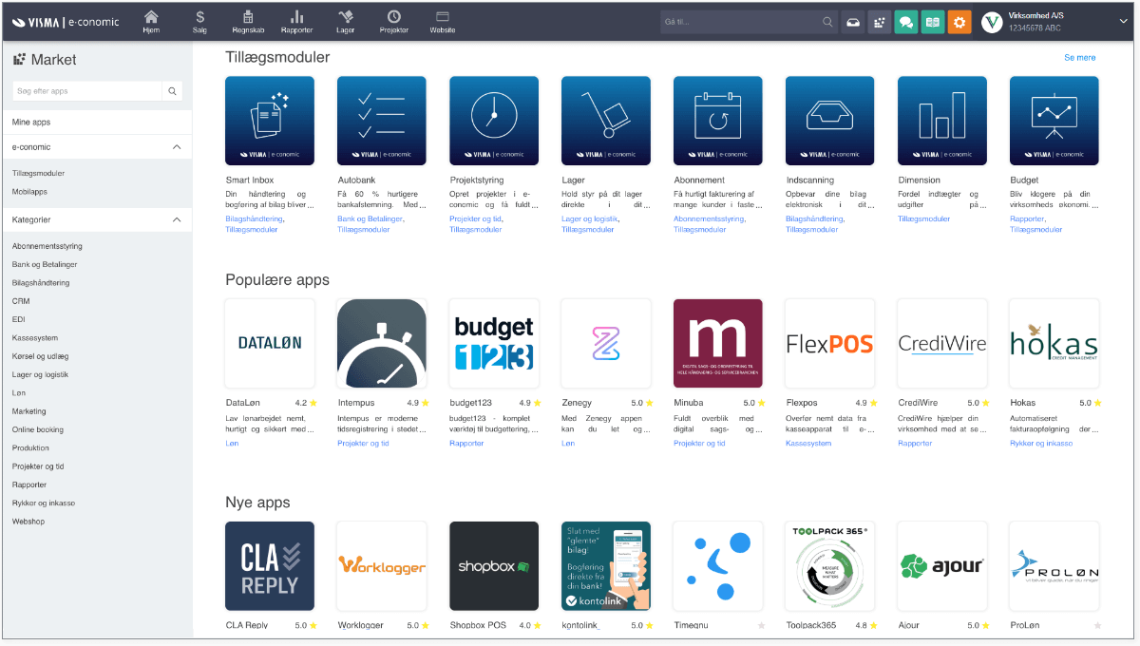Select Bilagshåndtering category in sidebar

click(41, 282)
